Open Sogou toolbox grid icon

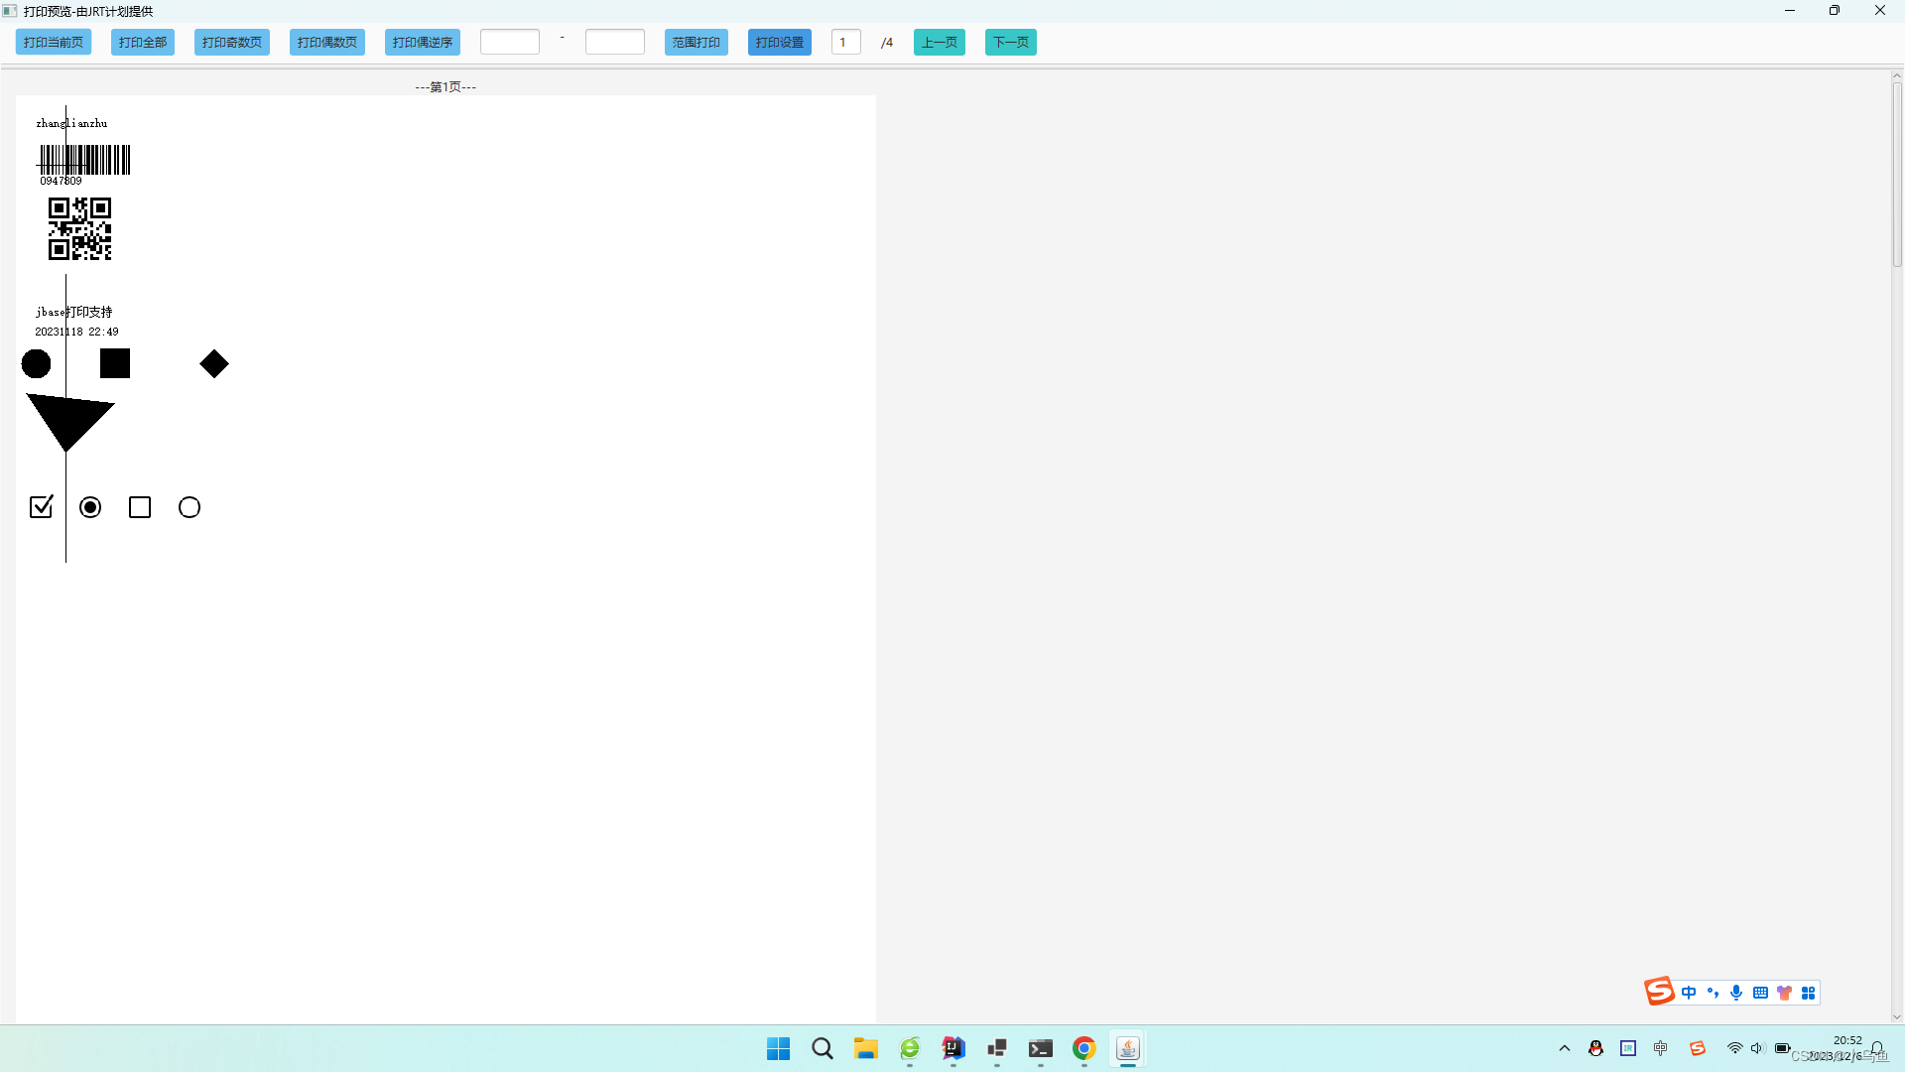[x=1808, y=993]
